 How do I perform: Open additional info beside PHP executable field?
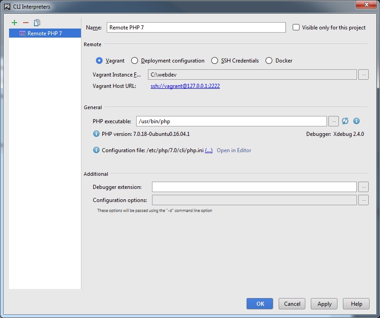click(356, 121)
